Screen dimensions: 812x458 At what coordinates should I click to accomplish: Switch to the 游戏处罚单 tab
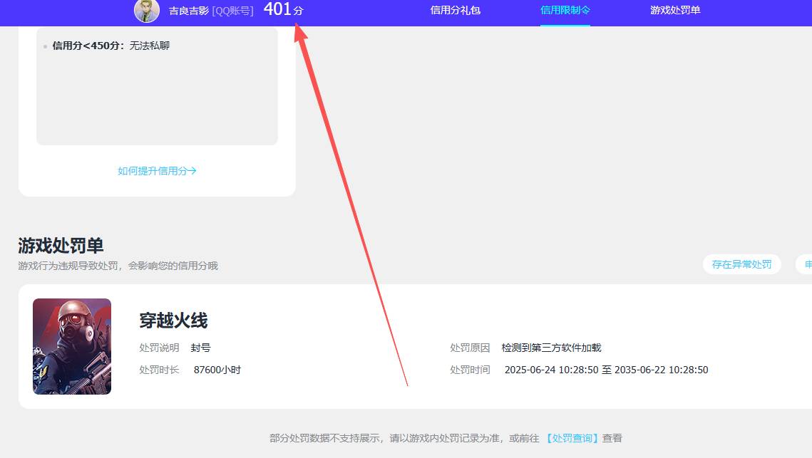674,10
